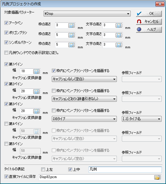Open the [ 2] タイプ名 reference field dropdown
166x184 pixels.
coord(142,119)
